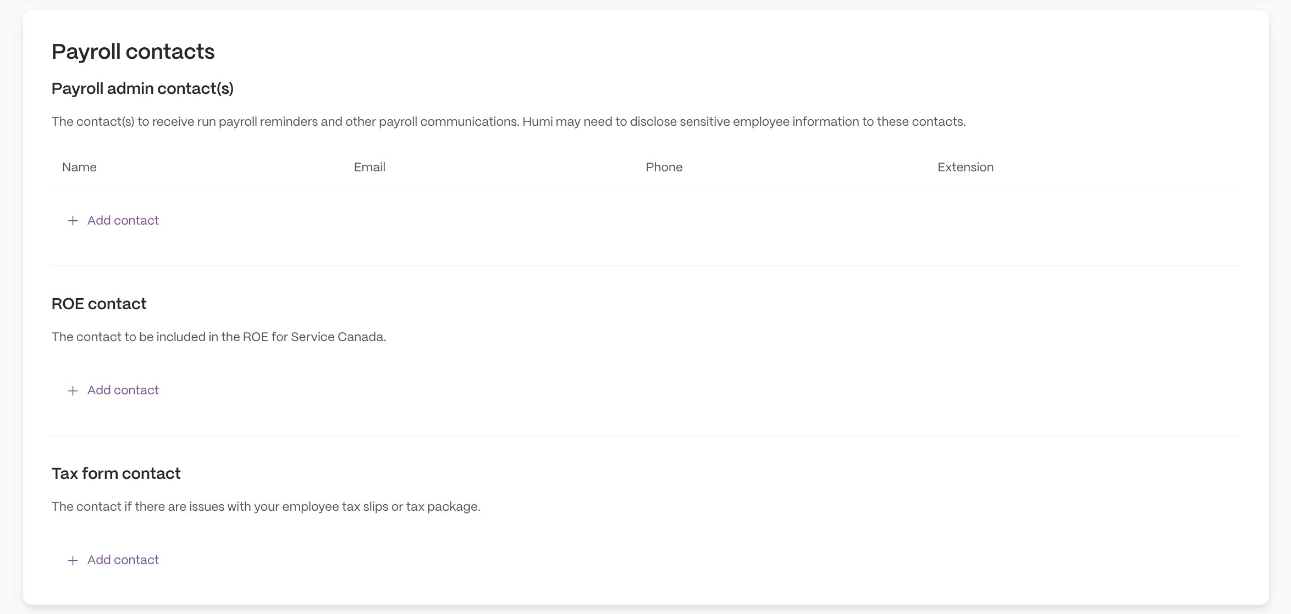Click the plus icon under Tax form contact

[x=73, y=560]
